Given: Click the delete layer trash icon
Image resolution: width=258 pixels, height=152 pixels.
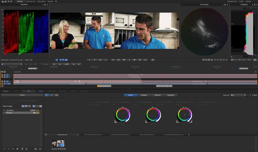Looking at the screenshot, I should (40, 149).
